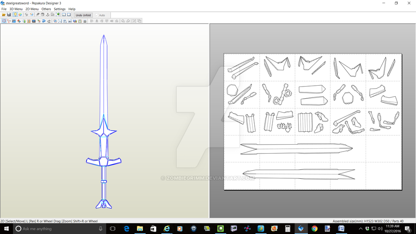416x234 pixels.
Task: Click the image insert picture icon
Action: pos(34,21)
